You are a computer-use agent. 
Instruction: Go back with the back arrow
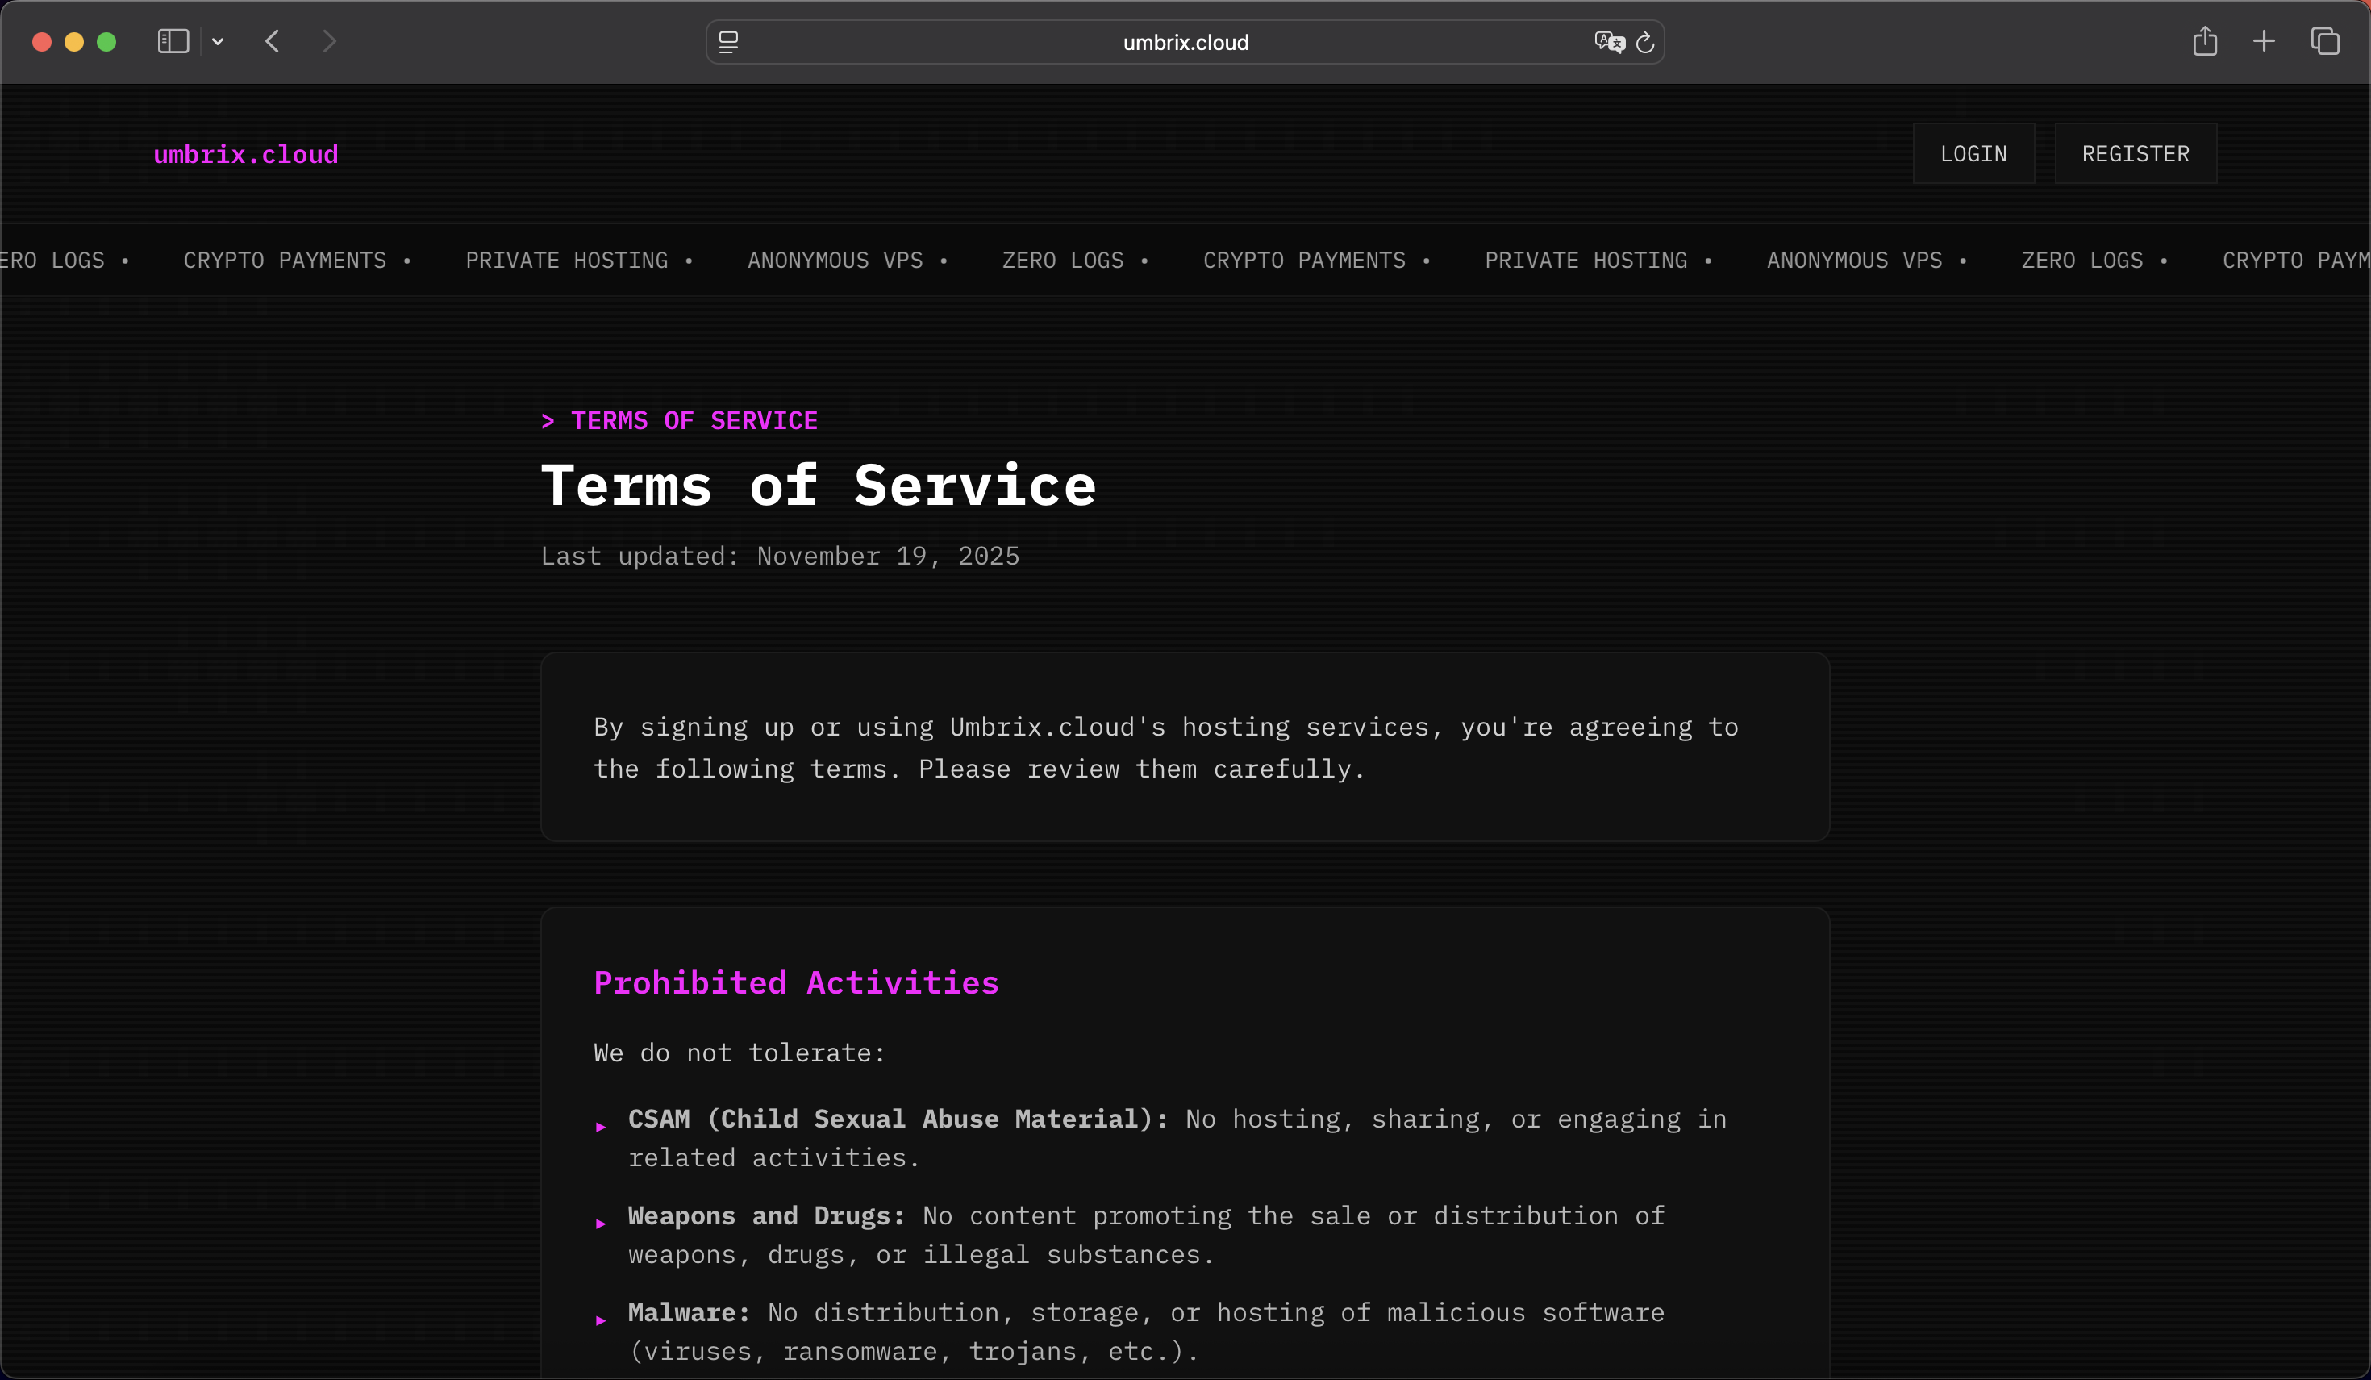click(x=273, y=41)
